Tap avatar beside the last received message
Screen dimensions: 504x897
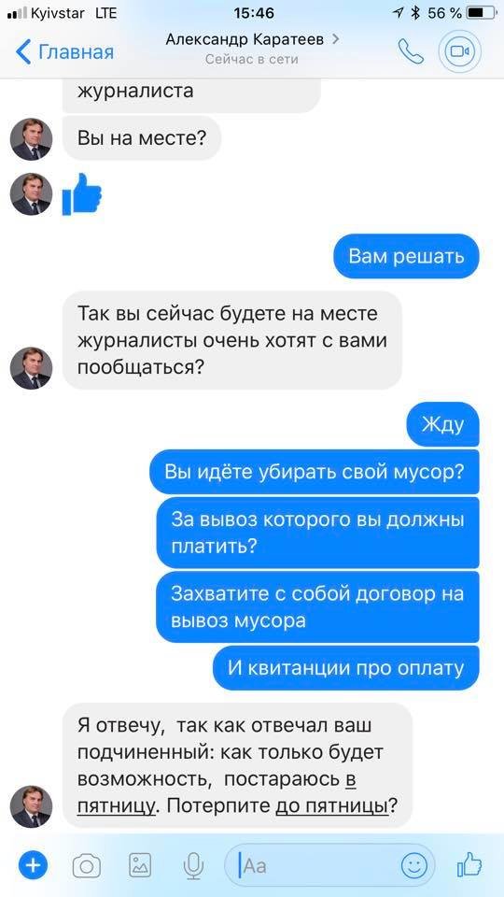(x=31, y=806)
